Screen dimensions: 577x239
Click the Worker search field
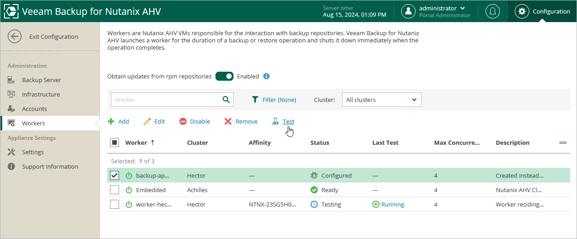click(167, 100)
